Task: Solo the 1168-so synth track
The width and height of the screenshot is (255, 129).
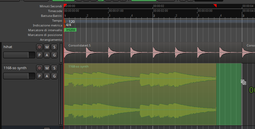Action: (x=54, y=68)
